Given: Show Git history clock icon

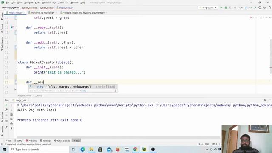Looking at the screenshot, I should coord(260,8).
